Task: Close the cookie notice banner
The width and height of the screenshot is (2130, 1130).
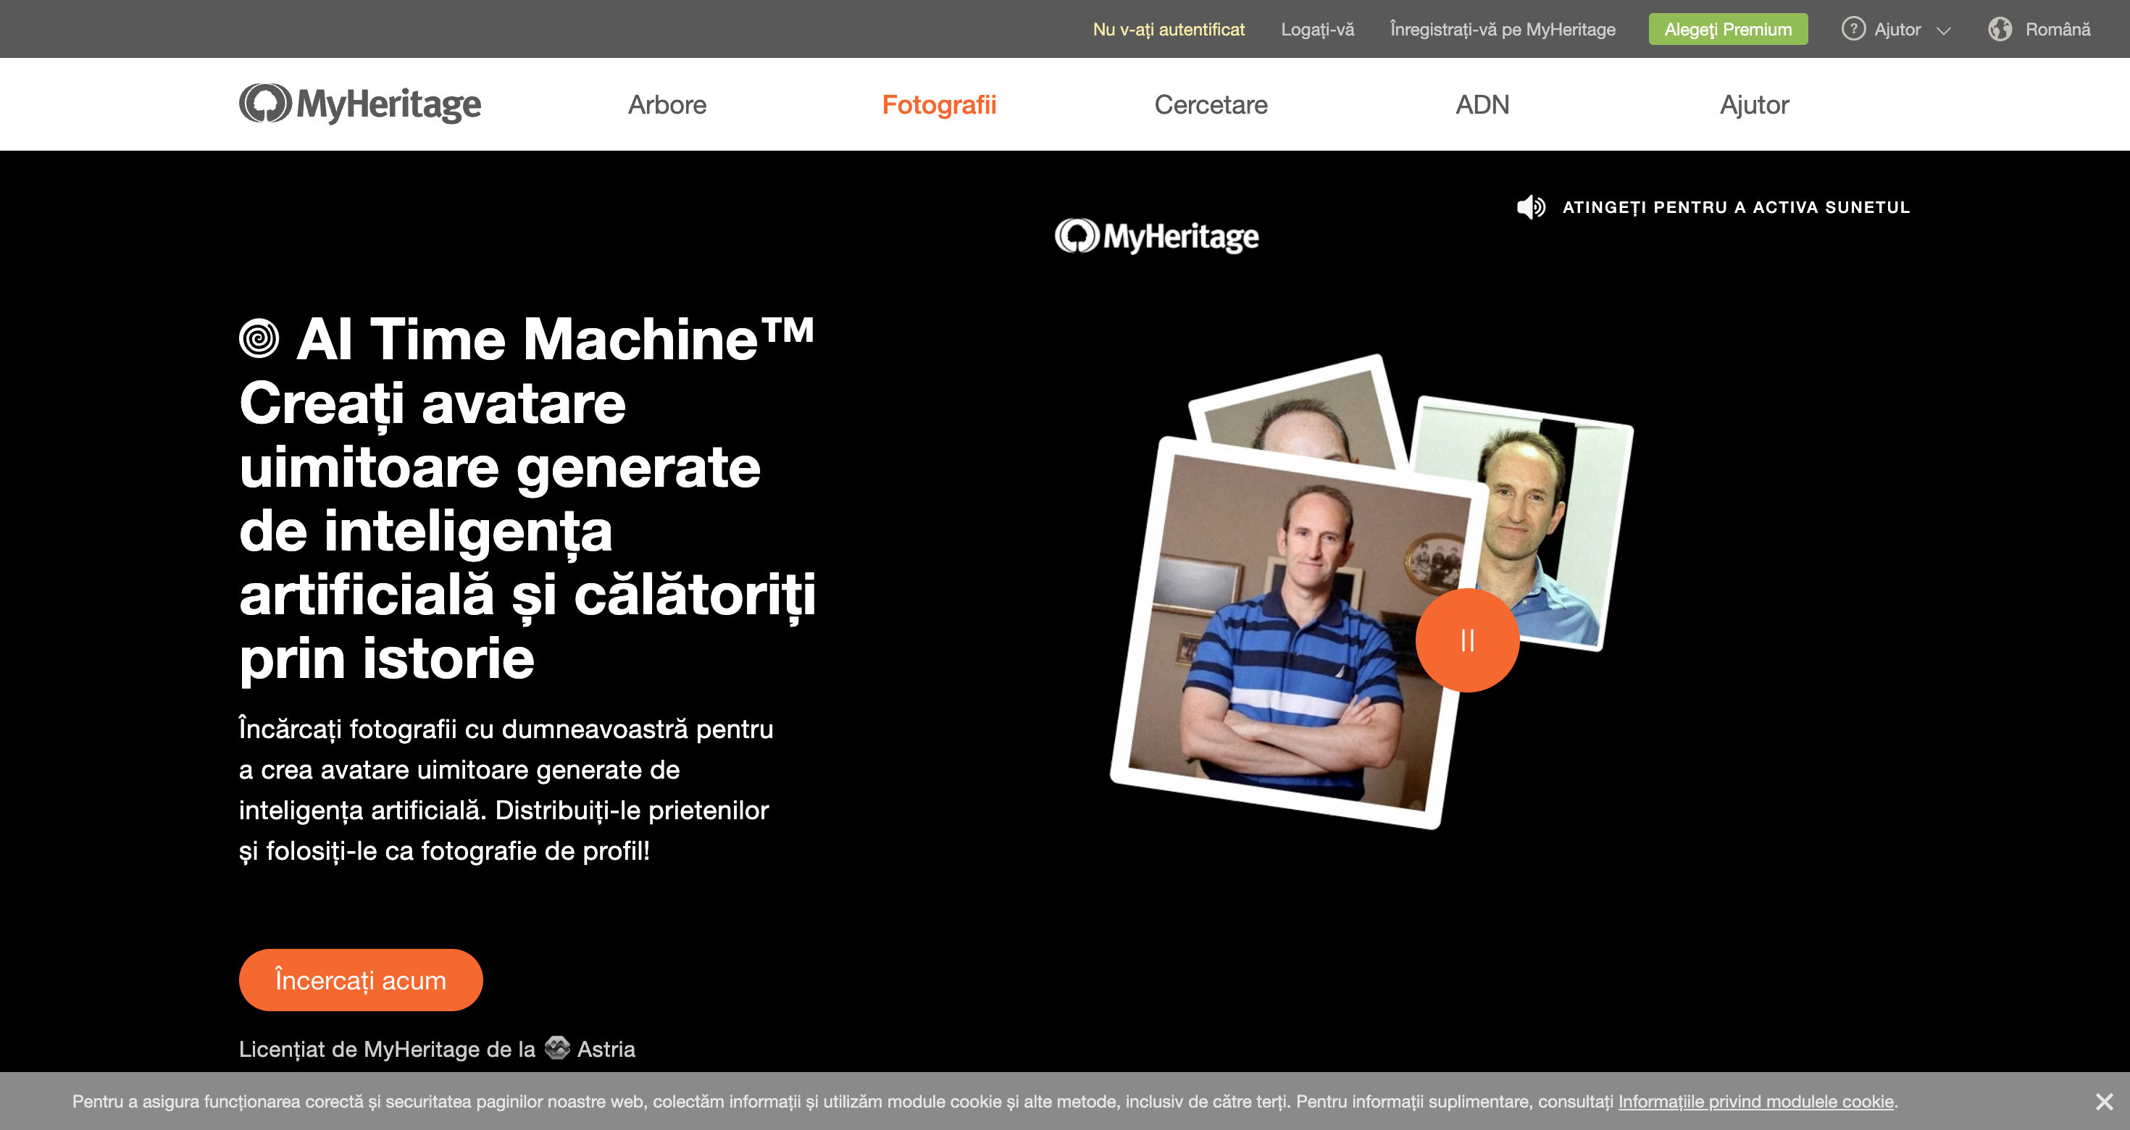Action: (x=2105, y=1101)
